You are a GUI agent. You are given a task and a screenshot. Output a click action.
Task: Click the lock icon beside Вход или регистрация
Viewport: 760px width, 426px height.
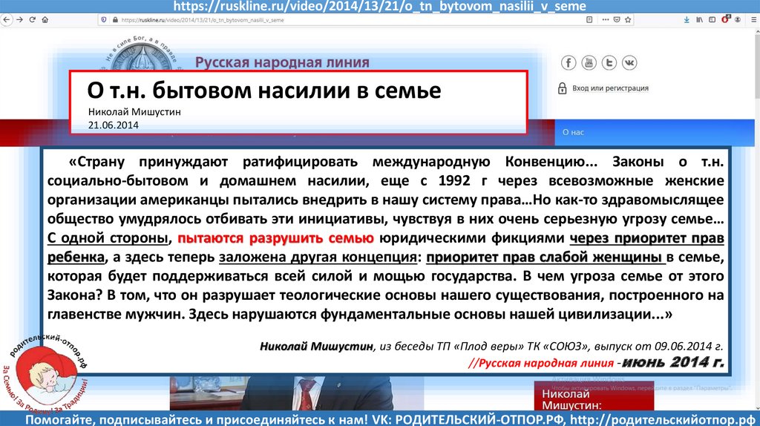tap(563, 88)
